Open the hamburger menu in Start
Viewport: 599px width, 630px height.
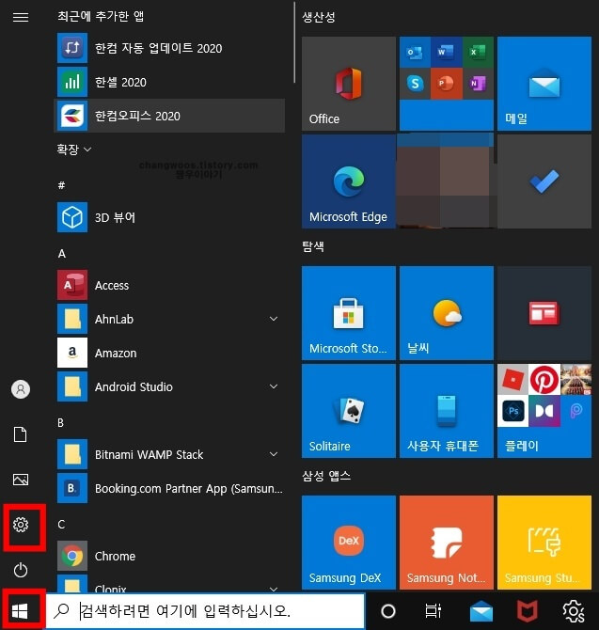(21, 17)
